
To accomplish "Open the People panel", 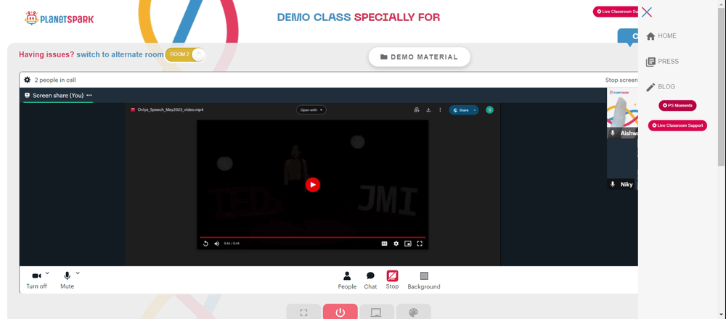I will tap(347, 280).
